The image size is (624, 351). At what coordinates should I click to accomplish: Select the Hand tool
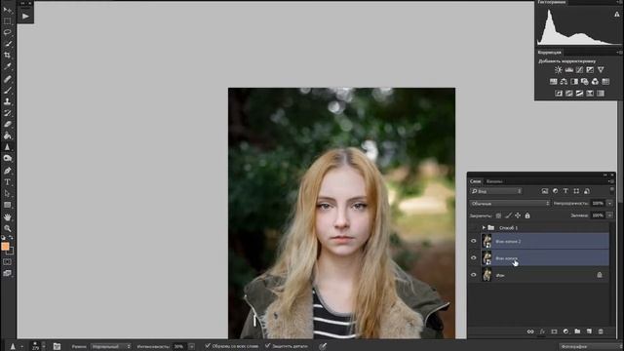(x=7, y=217)
